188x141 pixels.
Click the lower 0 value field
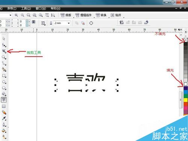[22, 25]
